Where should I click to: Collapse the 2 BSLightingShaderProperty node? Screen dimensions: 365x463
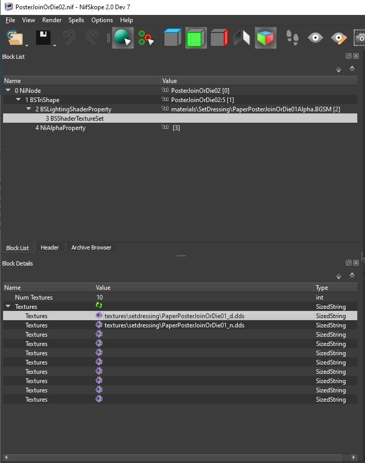click(29, 109)
